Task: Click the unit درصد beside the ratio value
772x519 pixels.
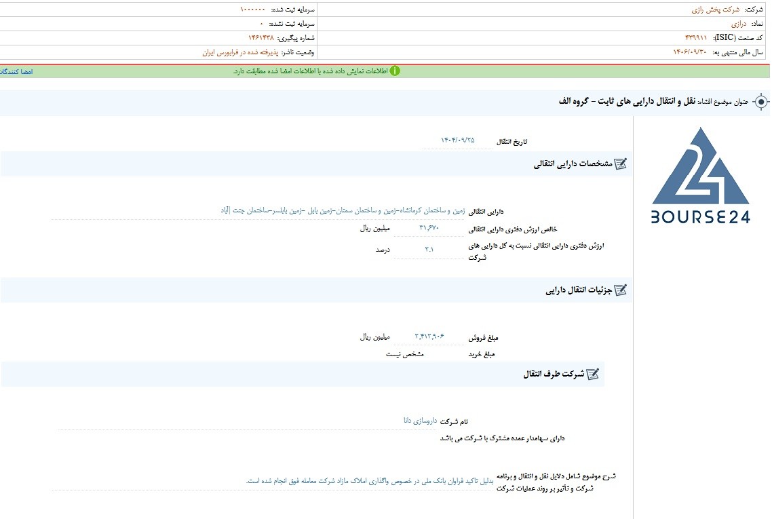Action: click(x=383, y=250)
